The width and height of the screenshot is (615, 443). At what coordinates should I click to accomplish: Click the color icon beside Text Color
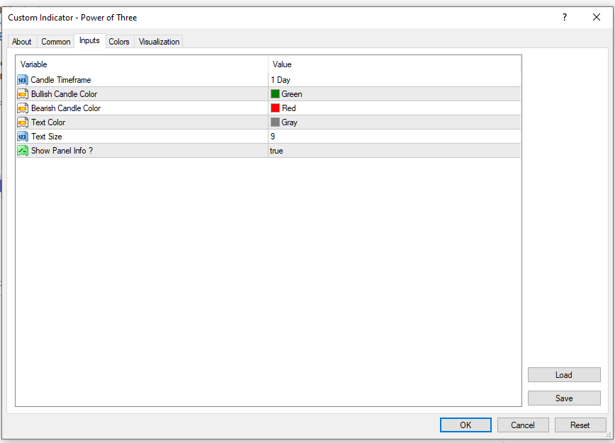click(22, 122)
